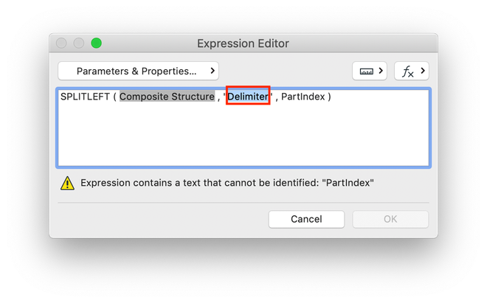Open the Parameters & Properties menu
Screen dimensions: 487x303
click(137, 71)
